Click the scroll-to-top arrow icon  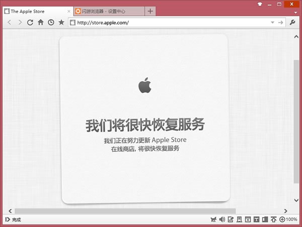point(273,219)
